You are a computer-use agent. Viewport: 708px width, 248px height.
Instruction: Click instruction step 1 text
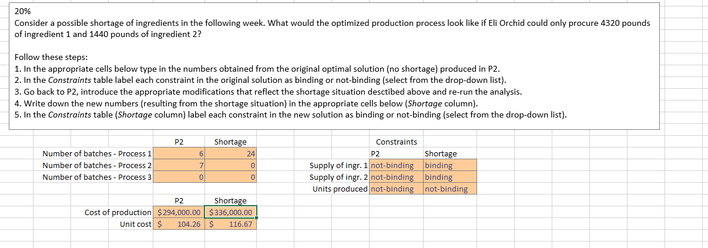coord(256,69)
